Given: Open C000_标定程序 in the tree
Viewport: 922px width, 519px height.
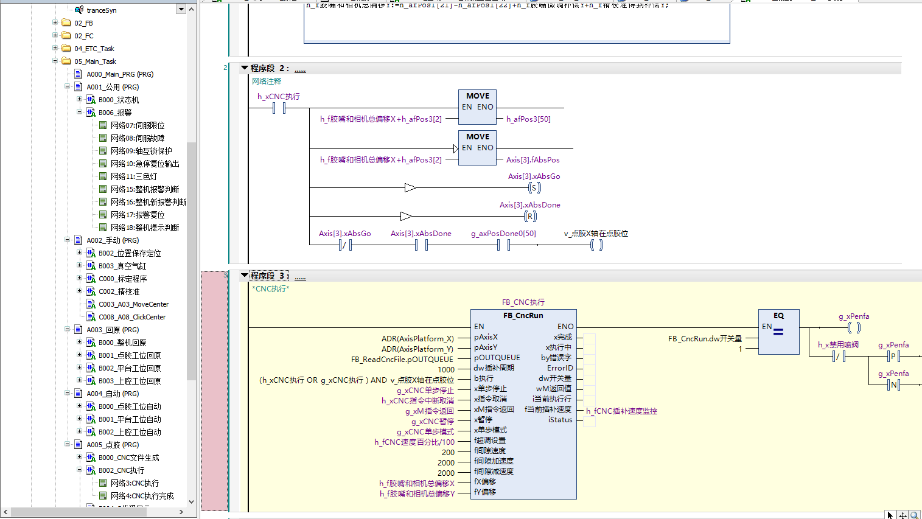Looking at the screenshot, I should tap(123, 279).
